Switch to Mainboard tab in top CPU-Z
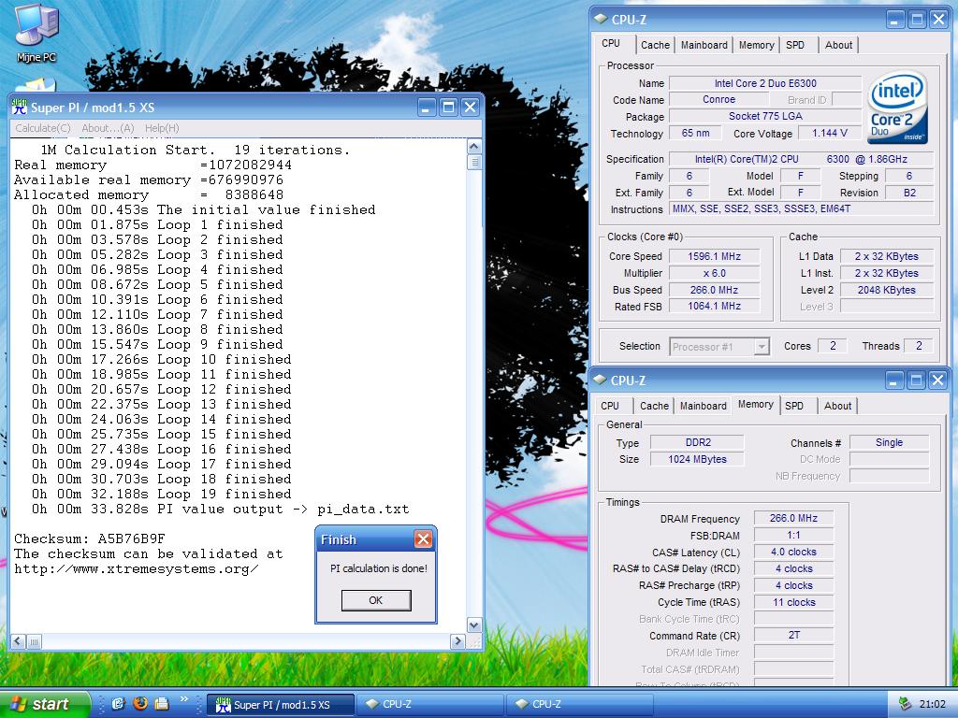Viewport: 958px width, 718px height. (x=704, y=45)
